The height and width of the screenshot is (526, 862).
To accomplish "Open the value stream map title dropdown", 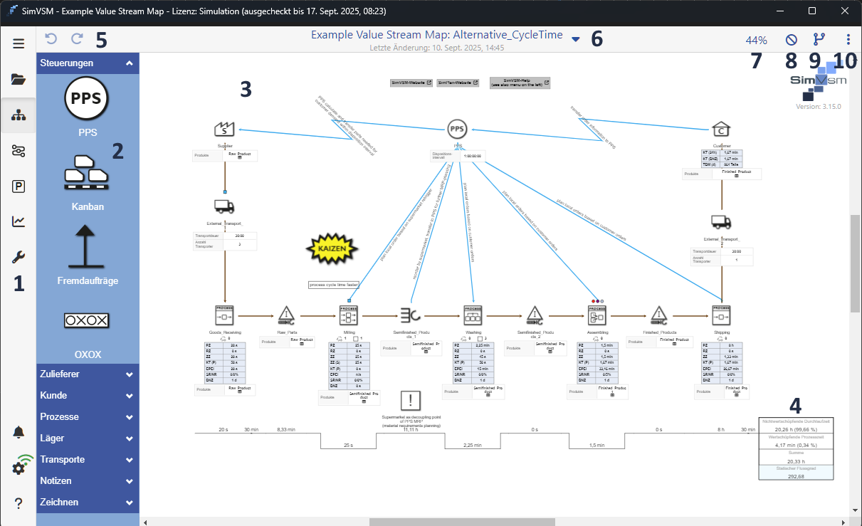I will point(575,39).
